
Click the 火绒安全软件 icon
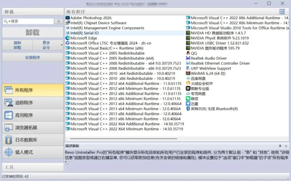click(x=188, y=83)
